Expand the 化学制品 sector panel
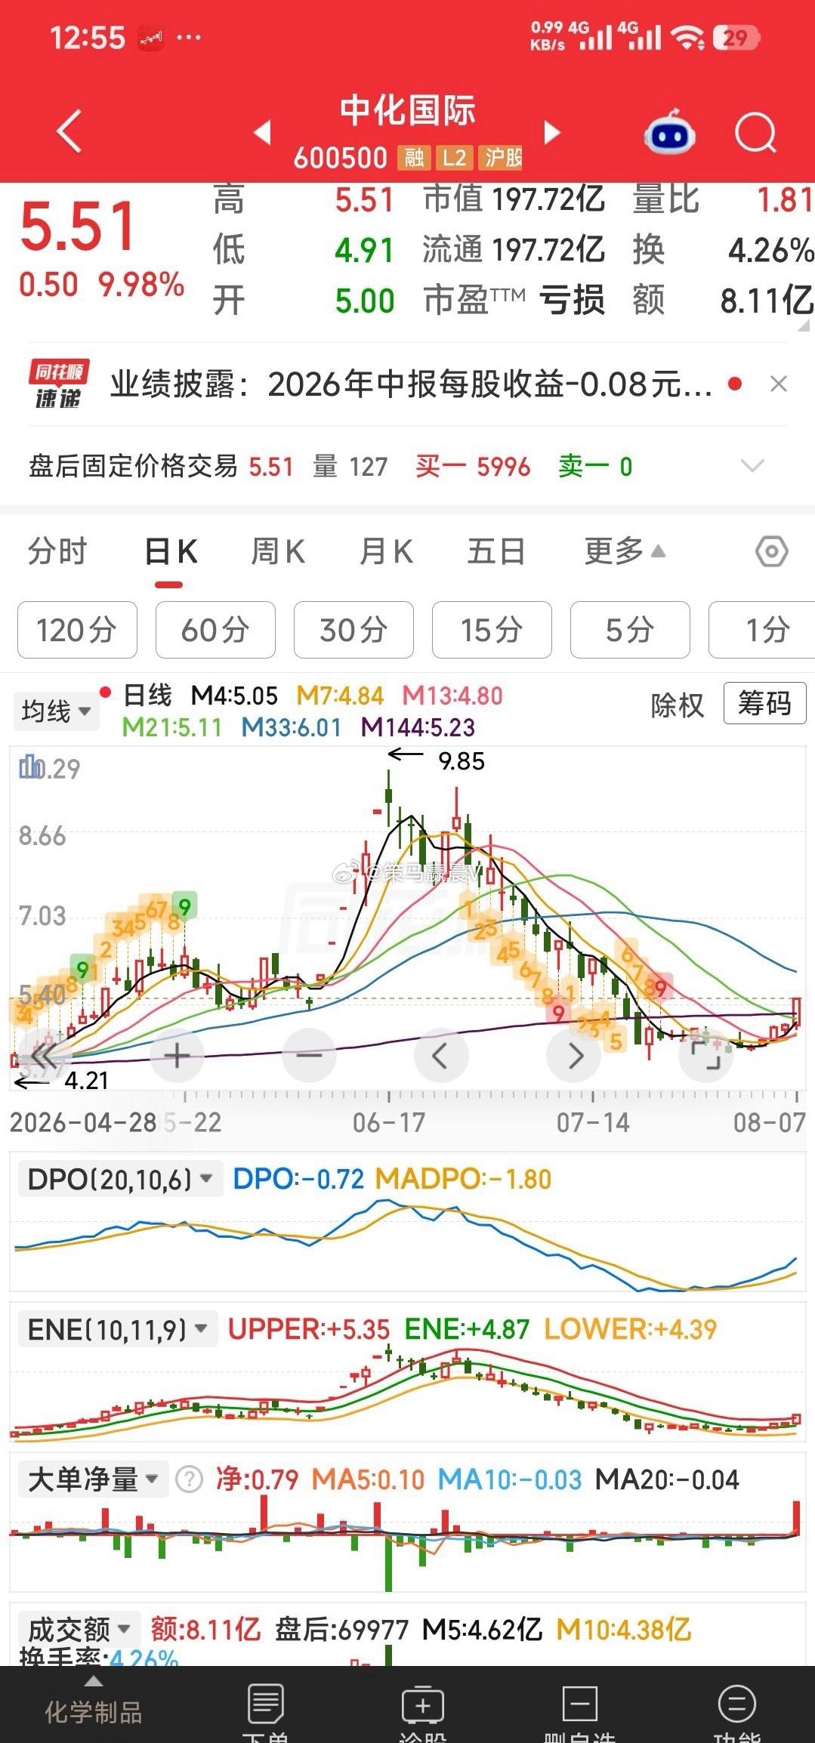Viewport: 815px width, 1743px height. pyautogui.click(x=93, y=1704)
